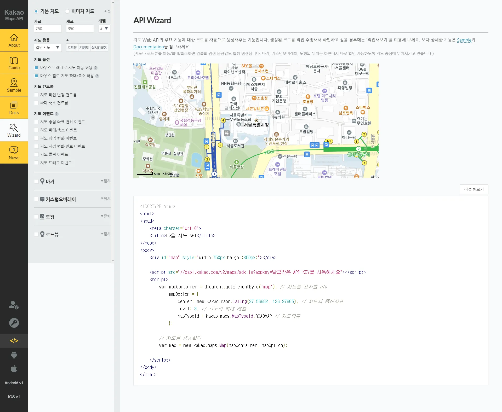Open the 레벨 dropdown
The width and height of the screenshot is (502, 412).
pyautogui.click(x=104, y=28)
